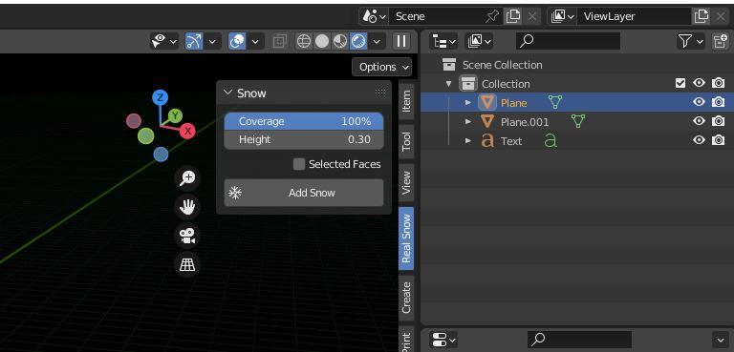Toggle viewport gizmos display
This screenshot has width=734, height=352.
194,42
